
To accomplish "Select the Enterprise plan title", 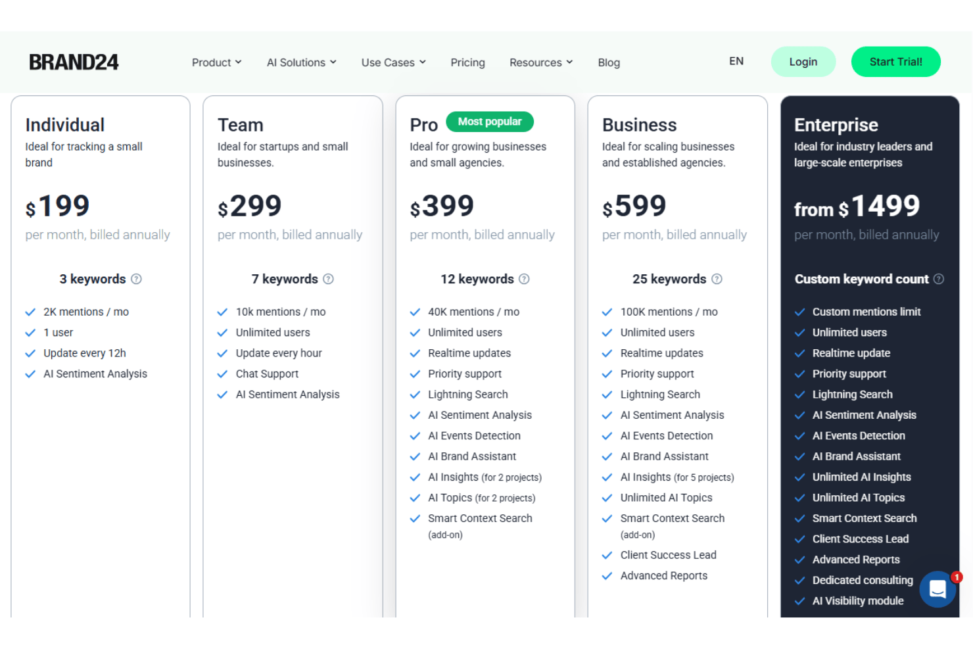I will tap(836, 125).
